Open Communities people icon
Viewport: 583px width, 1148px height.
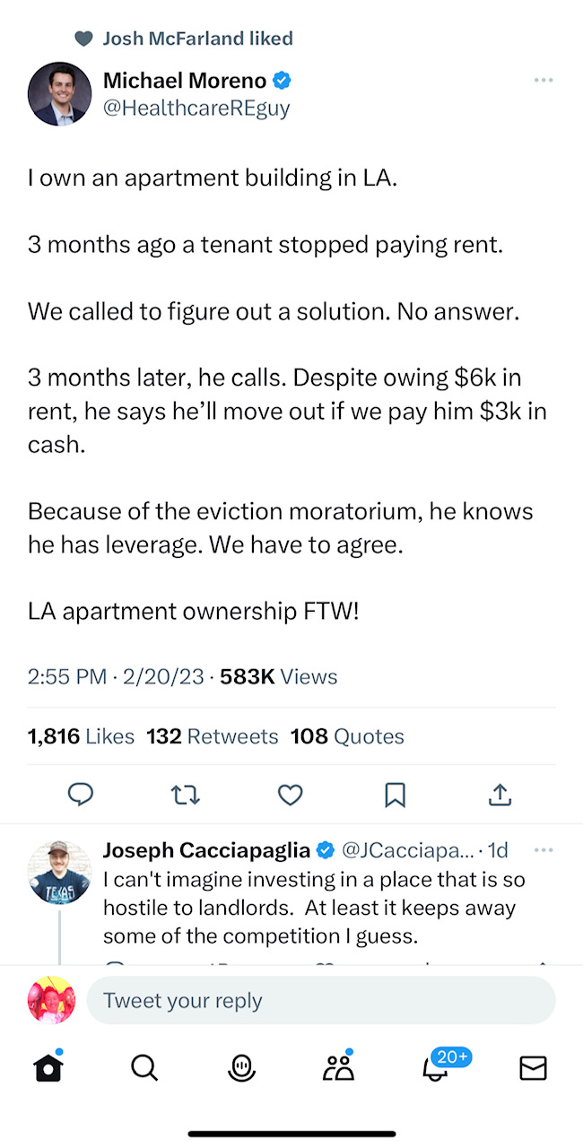(x=339, y=1067)
